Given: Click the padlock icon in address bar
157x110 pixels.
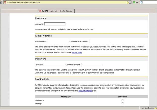Looking at the screenshot, I should click(x=128, y=2).
